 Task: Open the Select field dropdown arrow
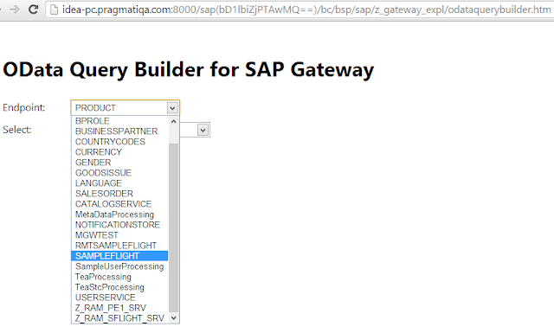click(203, 130)
